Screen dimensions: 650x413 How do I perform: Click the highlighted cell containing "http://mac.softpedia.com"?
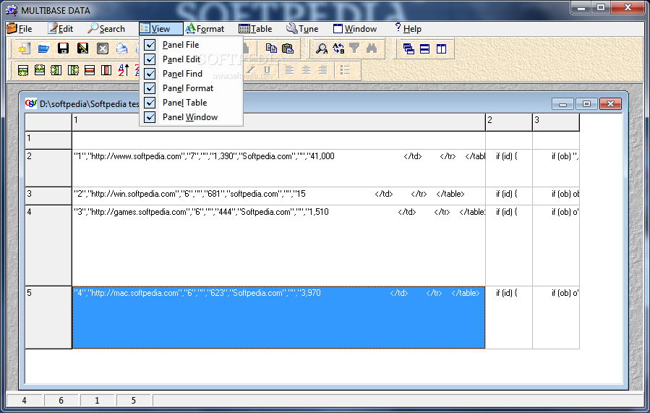click(278, 318)
